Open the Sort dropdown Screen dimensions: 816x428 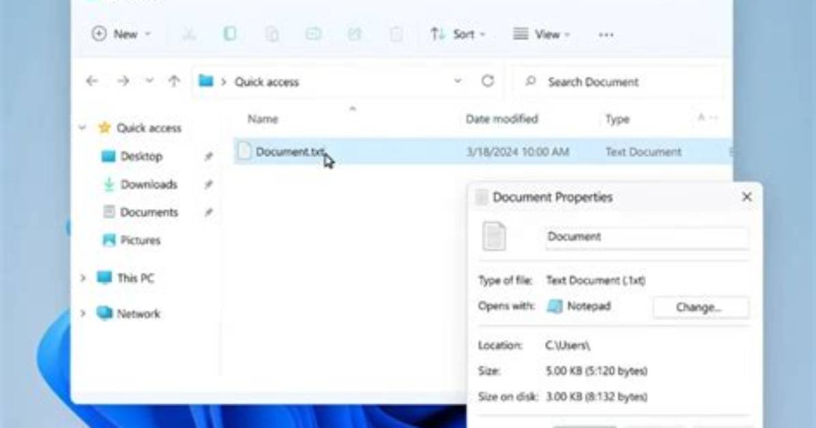(x=457, y=34)
